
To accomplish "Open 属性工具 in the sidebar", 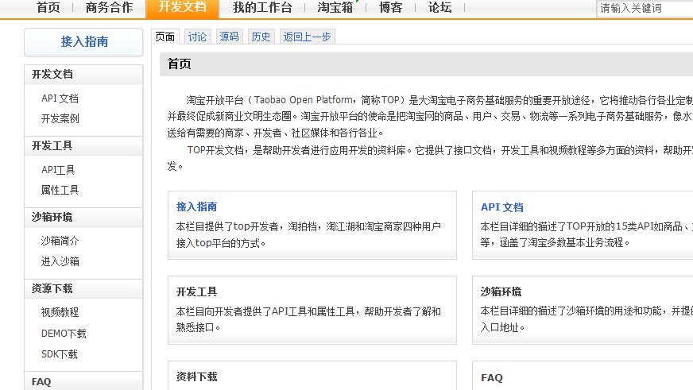I will pos(60,191).
